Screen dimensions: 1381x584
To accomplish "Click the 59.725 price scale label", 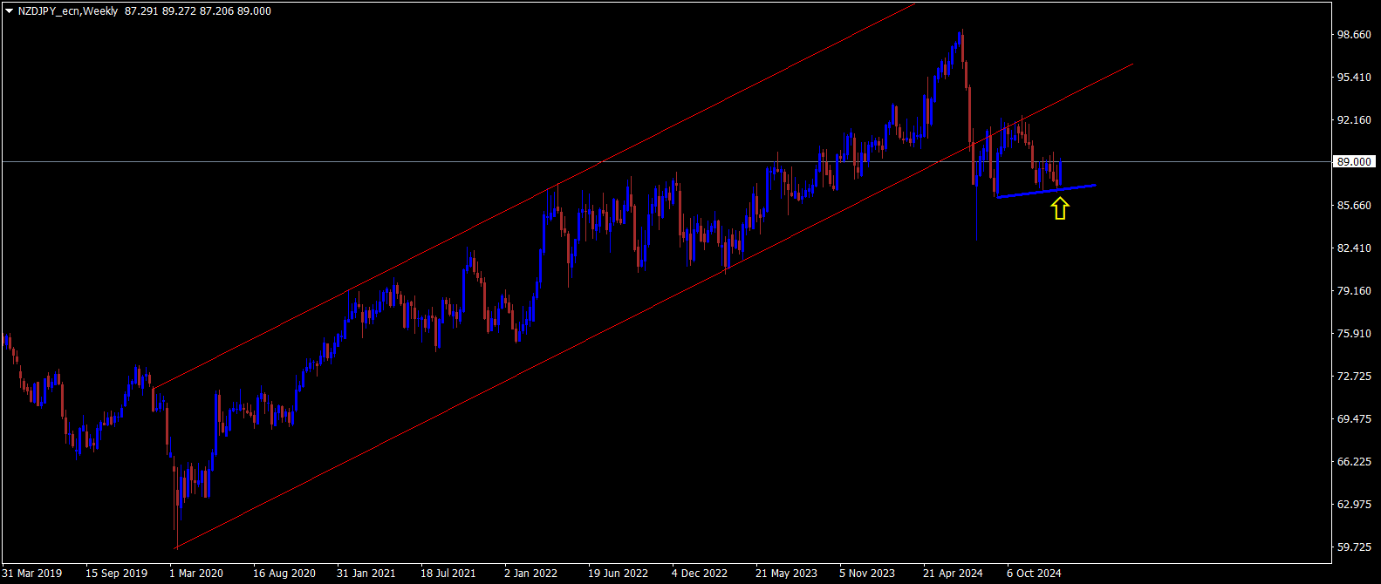I will (1355, 547).
